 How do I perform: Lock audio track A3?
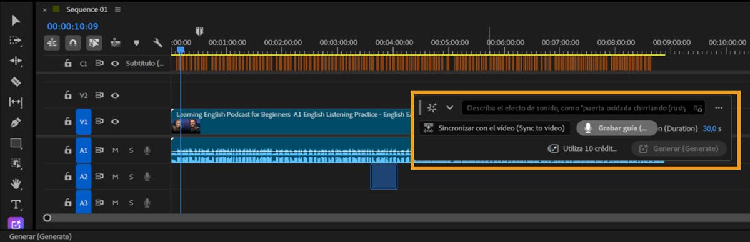[68, 202]
